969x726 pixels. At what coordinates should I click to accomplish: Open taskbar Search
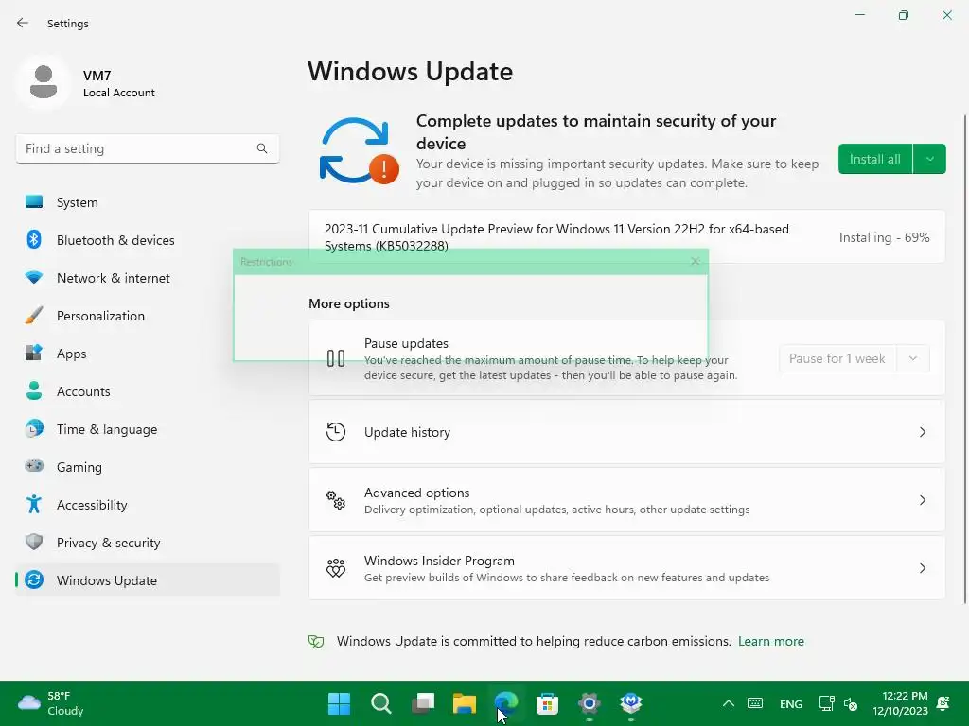(380, 703)
